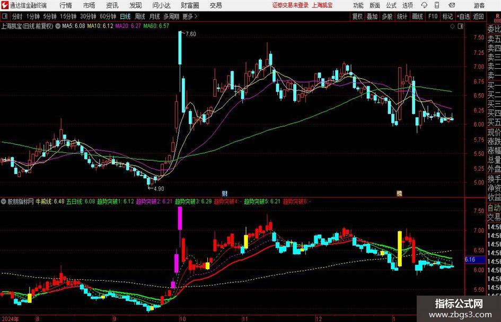The width and height of the screenshot is (501, 322).
Task: Open the mail envelope icon
Action: tap(452, 5)
